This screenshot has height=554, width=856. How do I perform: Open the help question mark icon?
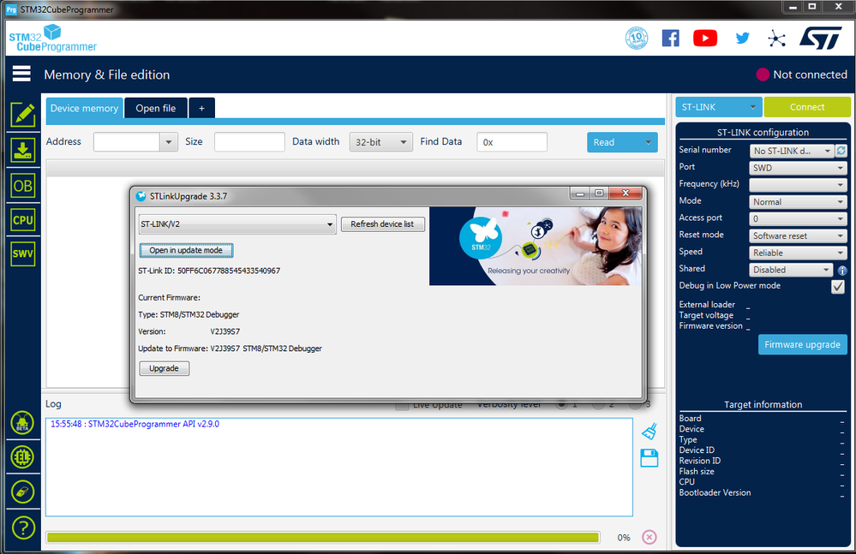click(x=23, y=527)
